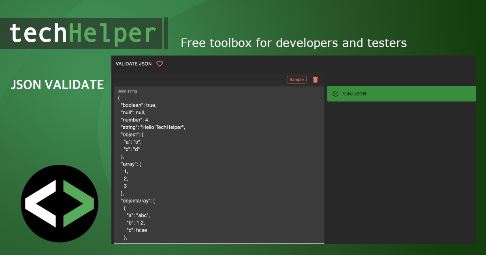This screenshot has height=255, width=486.
Task: Click the green right angle bracket in logo
Action: click(78, 204)
